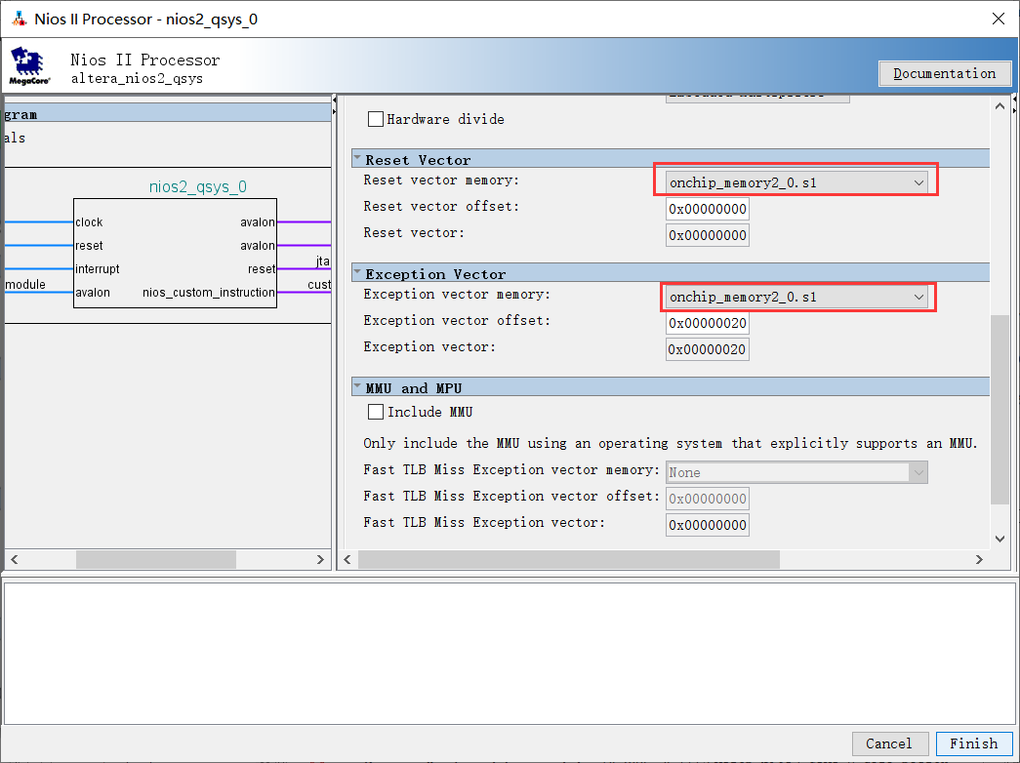Collapse the Exception Vector section
The width and height of the screenshot is (1020, 763).
click(358, 273)
